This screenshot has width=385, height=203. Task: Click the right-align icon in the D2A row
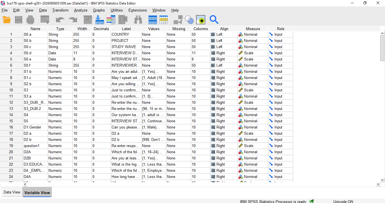pyautogui.click(x=213, y=152)
